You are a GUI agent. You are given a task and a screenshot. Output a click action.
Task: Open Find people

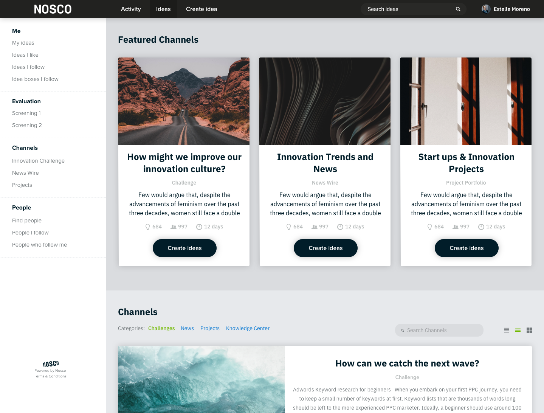[27, 220]
